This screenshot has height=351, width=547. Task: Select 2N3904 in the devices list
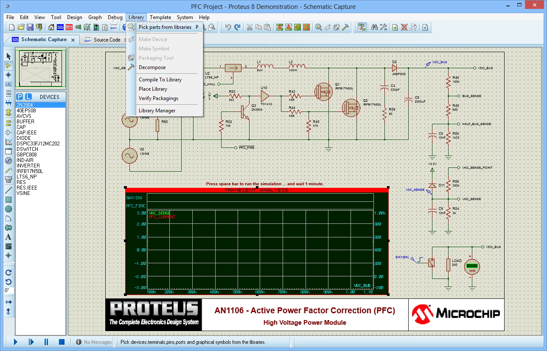coord(40,105)
